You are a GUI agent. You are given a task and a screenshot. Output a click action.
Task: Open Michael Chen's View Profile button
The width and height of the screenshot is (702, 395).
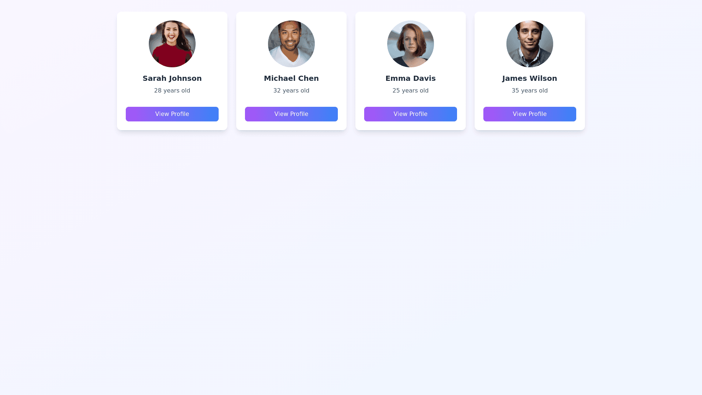point(291,114)
